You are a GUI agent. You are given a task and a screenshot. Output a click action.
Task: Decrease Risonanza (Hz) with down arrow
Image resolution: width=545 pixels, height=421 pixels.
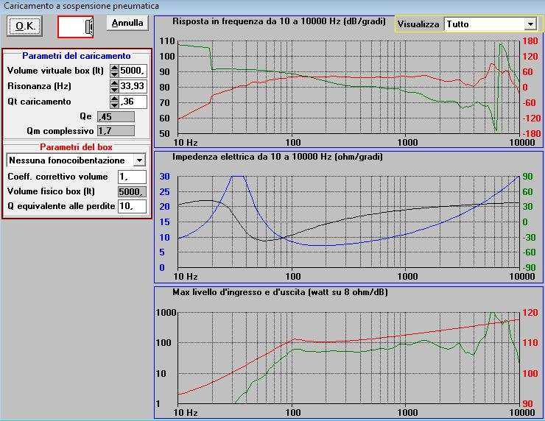pos(114,90)
